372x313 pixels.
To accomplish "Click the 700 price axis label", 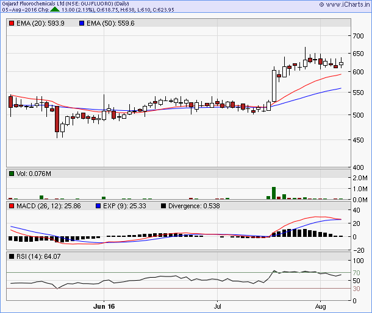I will (x=358, y=36).
